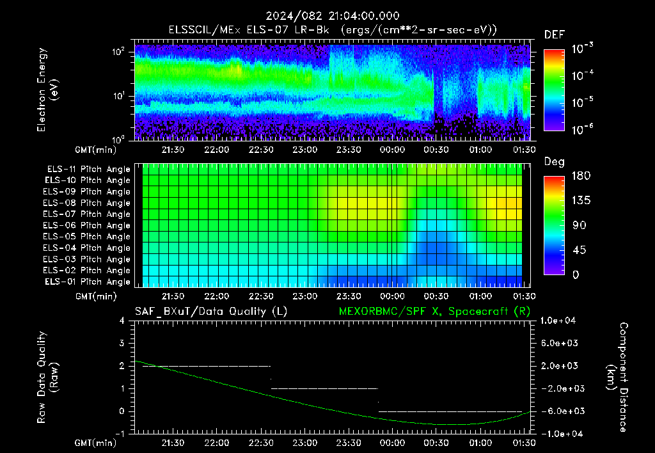Click the 23:30 time label under the data quality plot
The height and width of the screenshot is (453, 655).
click(349, 443)
